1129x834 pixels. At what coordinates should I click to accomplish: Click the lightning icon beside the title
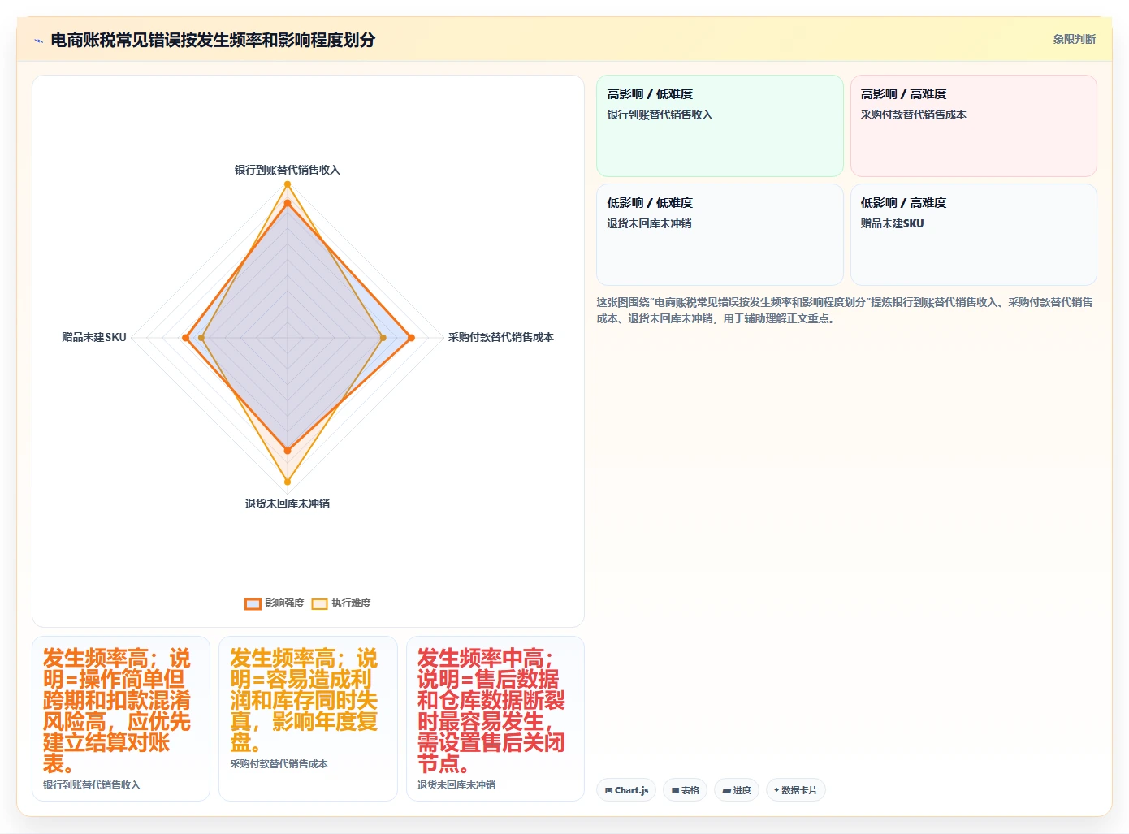coord(38,41)
